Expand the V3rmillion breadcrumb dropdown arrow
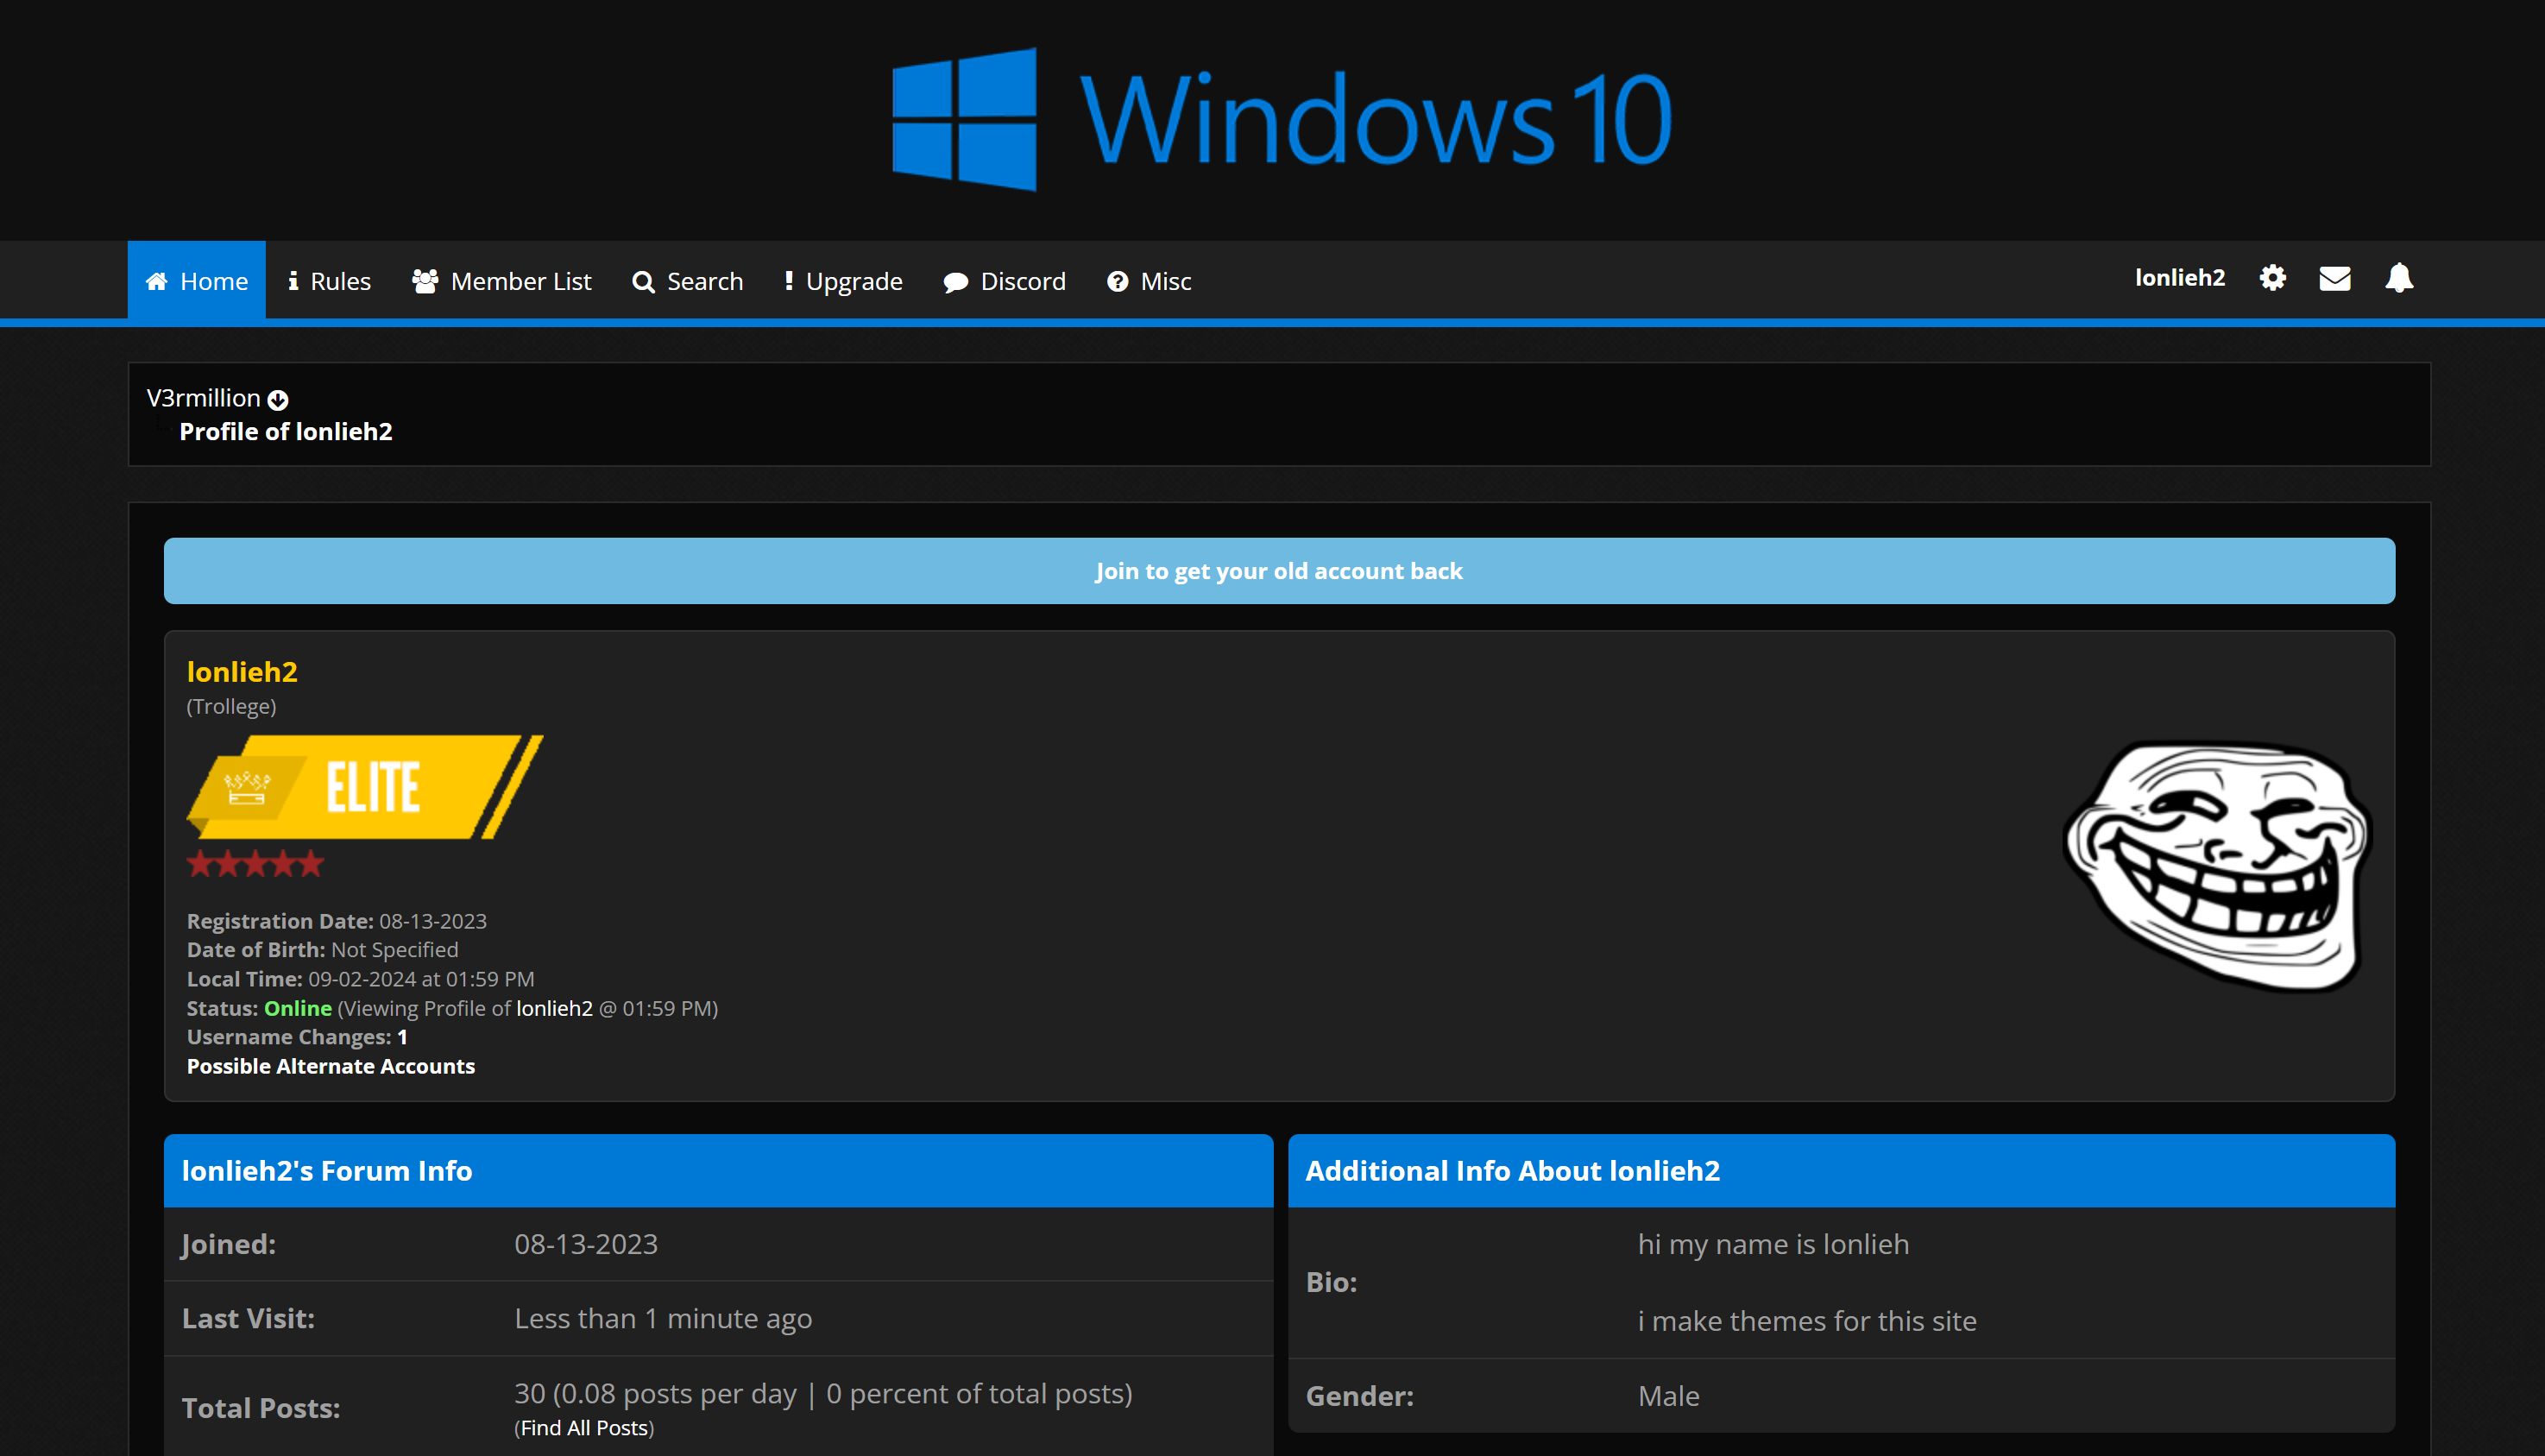 pyautogui.click(x=278, y=400)
